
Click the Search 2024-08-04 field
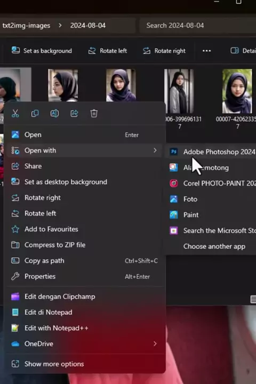click(x=198, y=26)
